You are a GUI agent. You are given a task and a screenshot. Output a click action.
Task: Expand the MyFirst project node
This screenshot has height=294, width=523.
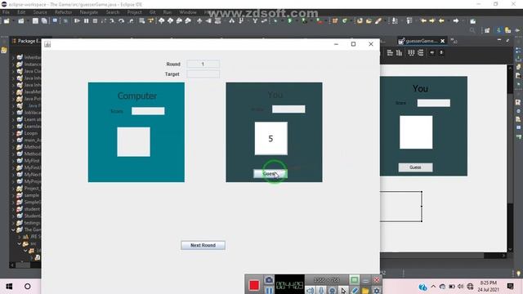point(13,161)
